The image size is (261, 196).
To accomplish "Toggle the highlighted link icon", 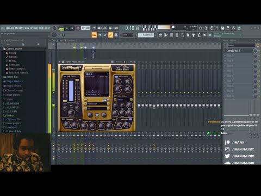I will pyautogui.click(x=111, y=35).
